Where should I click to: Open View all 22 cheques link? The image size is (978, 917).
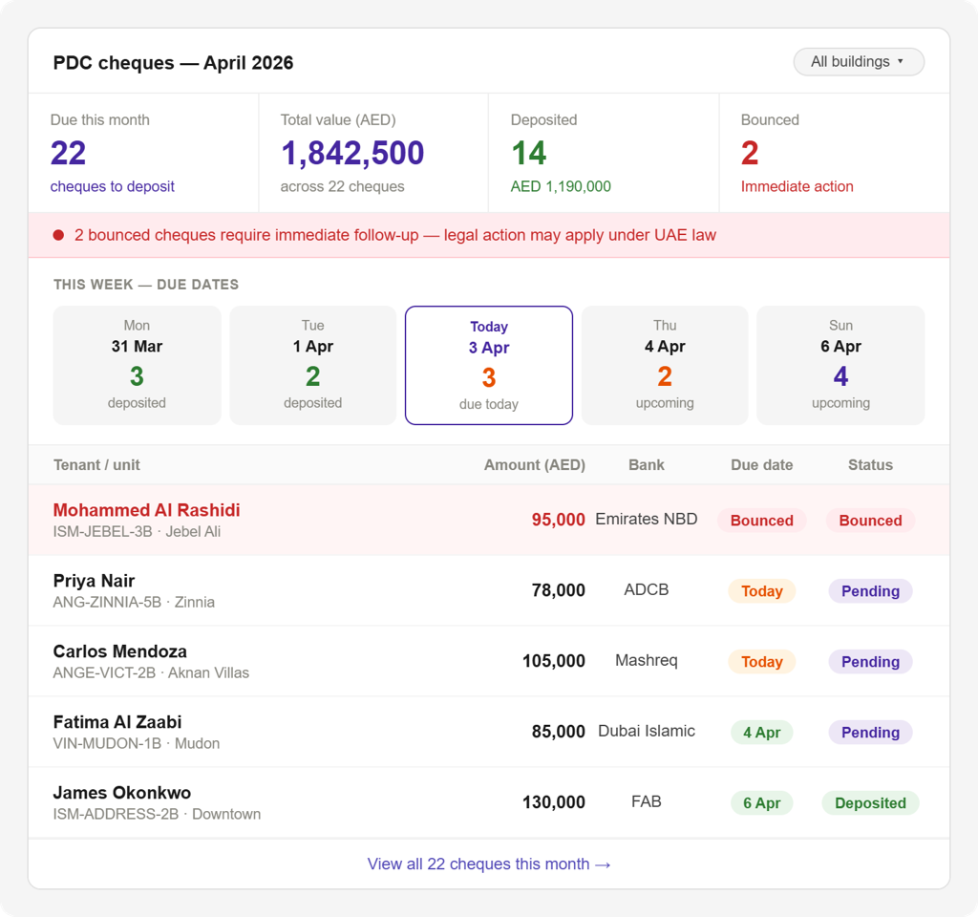(489, 864)
